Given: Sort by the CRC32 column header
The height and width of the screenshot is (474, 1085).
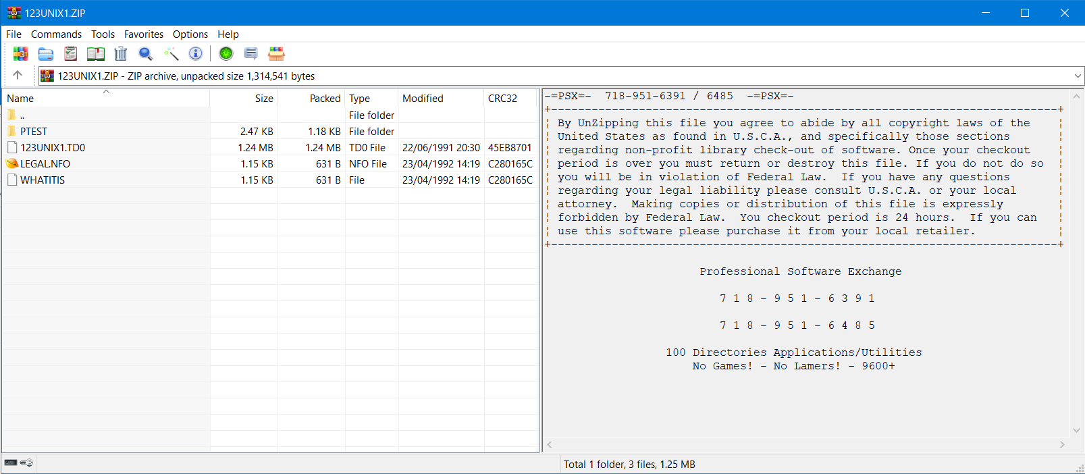Looking at the screenshot, I should pyautogui.click(x=510, y=98).
